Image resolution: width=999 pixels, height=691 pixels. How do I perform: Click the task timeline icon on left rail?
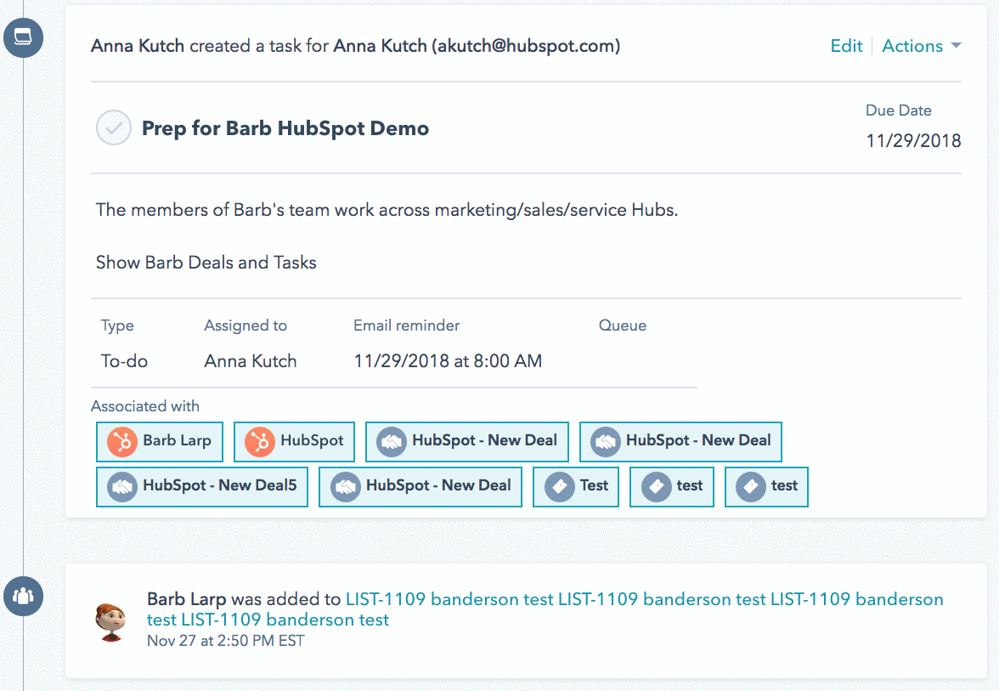[23, 37]
